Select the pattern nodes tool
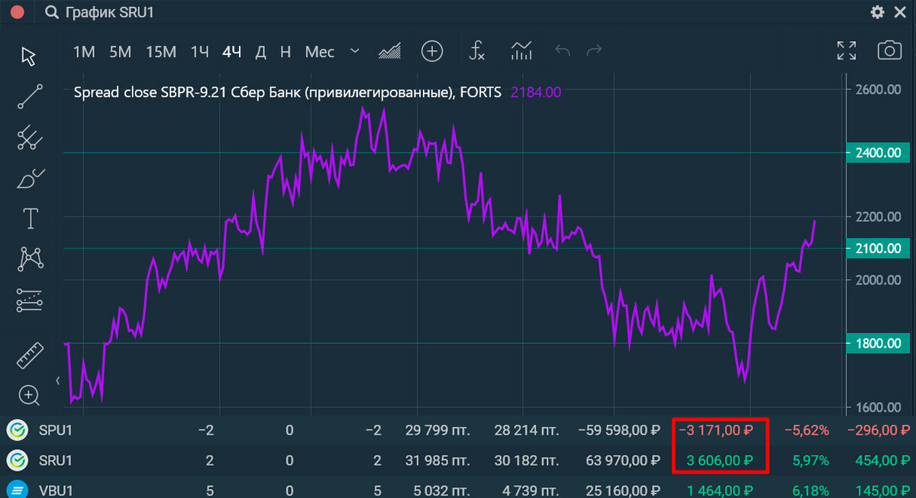916x498 pixels. click(x=30, y=259)
